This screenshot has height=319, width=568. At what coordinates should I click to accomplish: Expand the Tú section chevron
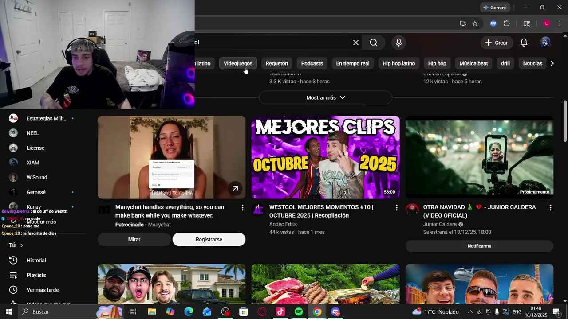point(21,245)
